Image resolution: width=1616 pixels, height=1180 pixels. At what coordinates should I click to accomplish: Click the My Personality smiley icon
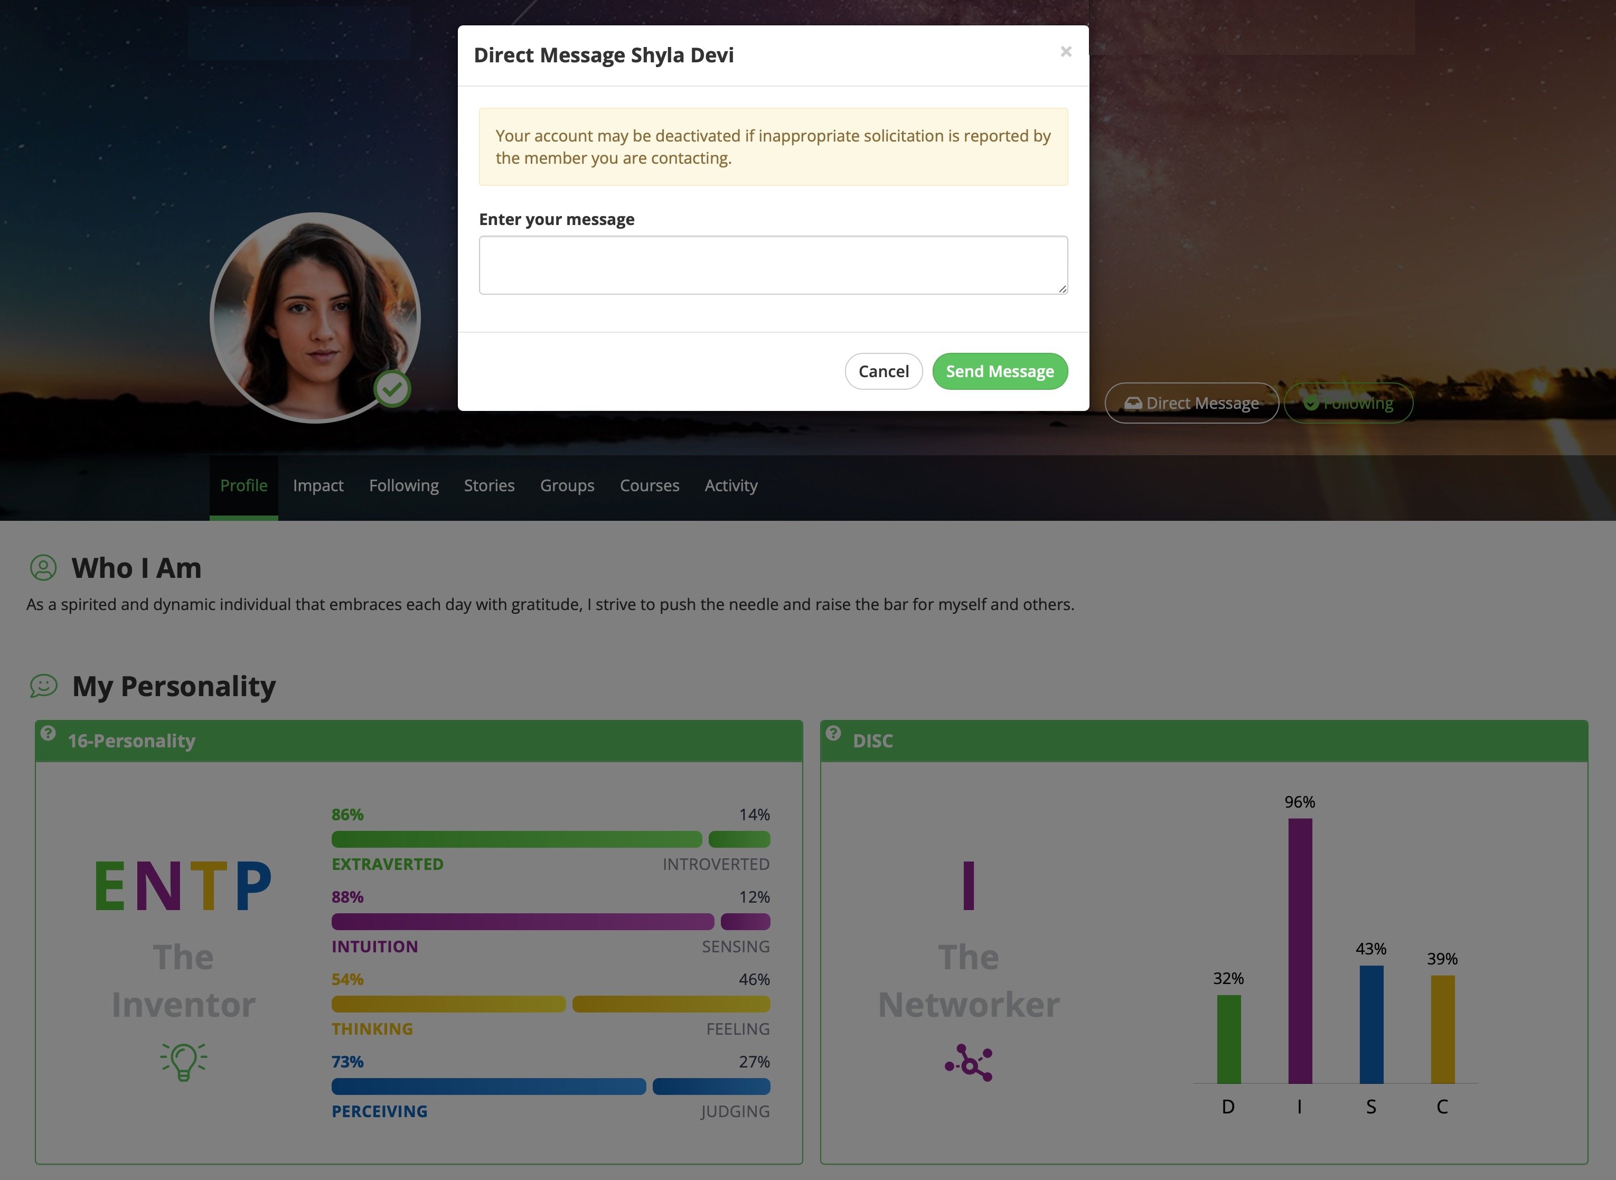41,686
